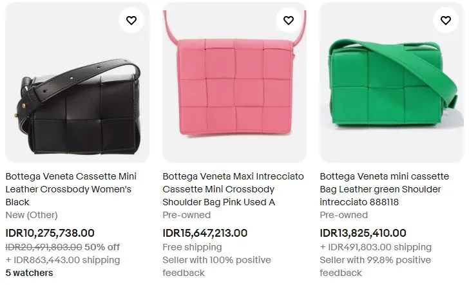Screen dimensions: 469x285
Task: Click the crossed-out IDR20,491,803.00 original price
Action: (x=44, y=247)
